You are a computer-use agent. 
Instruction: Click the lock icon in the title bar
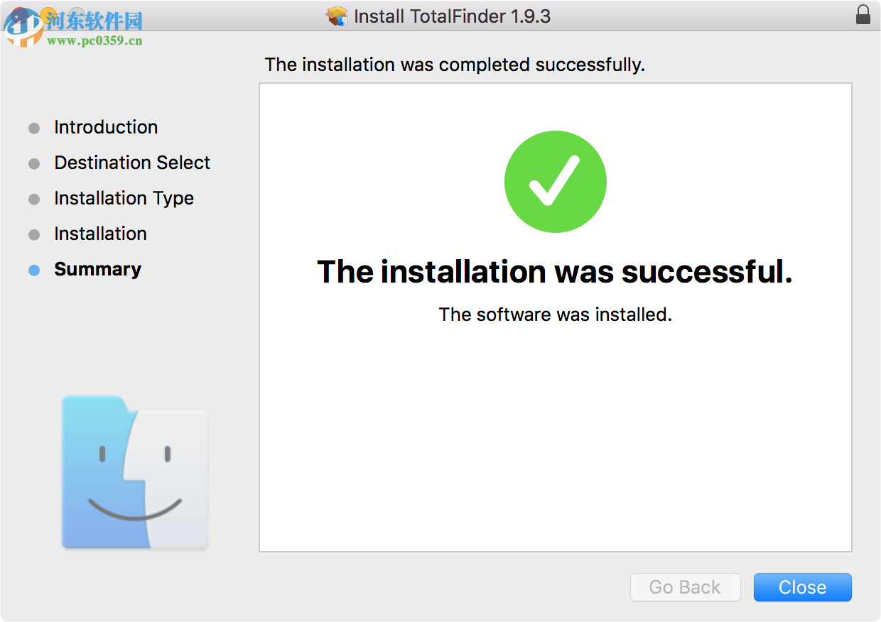coord(863,14)
